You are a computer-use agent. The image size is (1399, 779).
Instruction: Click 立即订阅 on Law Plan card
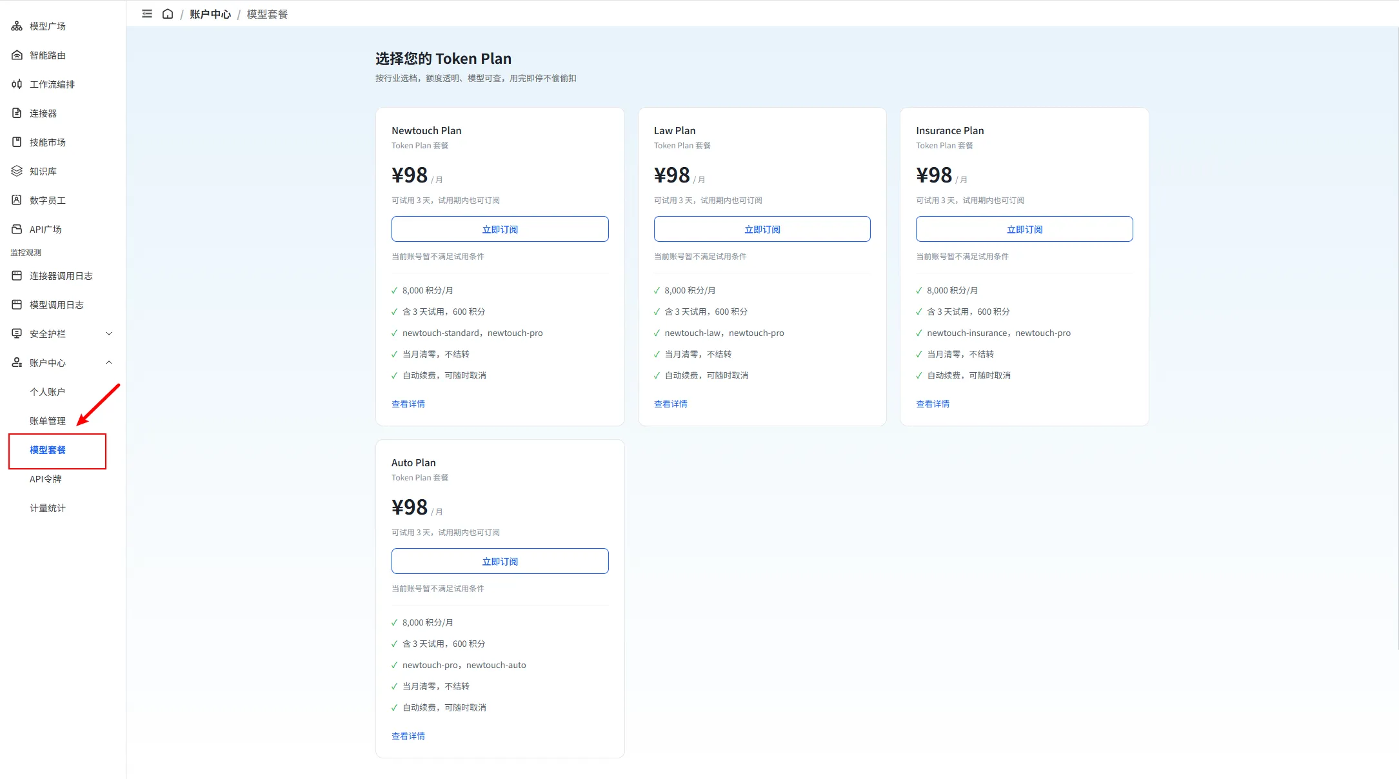[x=762, y=229]
